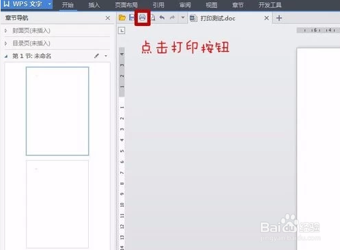Expand the WPS 文字 dropdown arrow

point(49,4)
